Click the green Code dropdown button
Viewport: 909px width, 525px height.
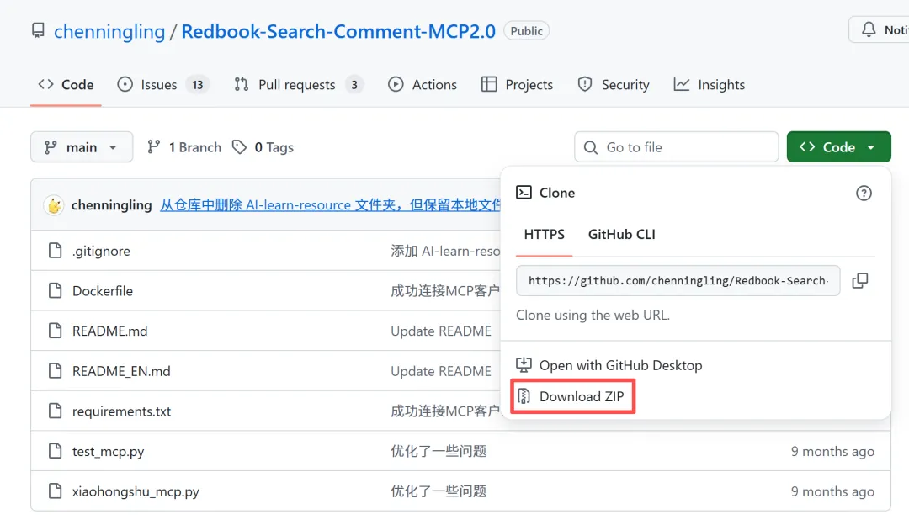[x=838, y=147]
